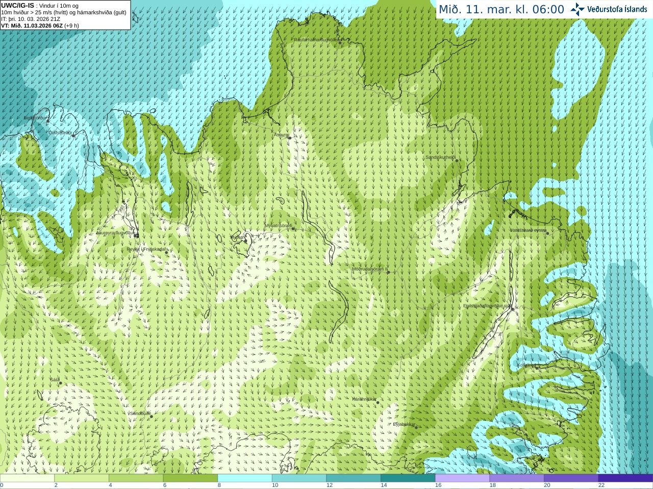Click the Sandvíkurheiði station marker
Viewport: 653px width, 489px height.
pyautogui.click(x=457, y=160)
